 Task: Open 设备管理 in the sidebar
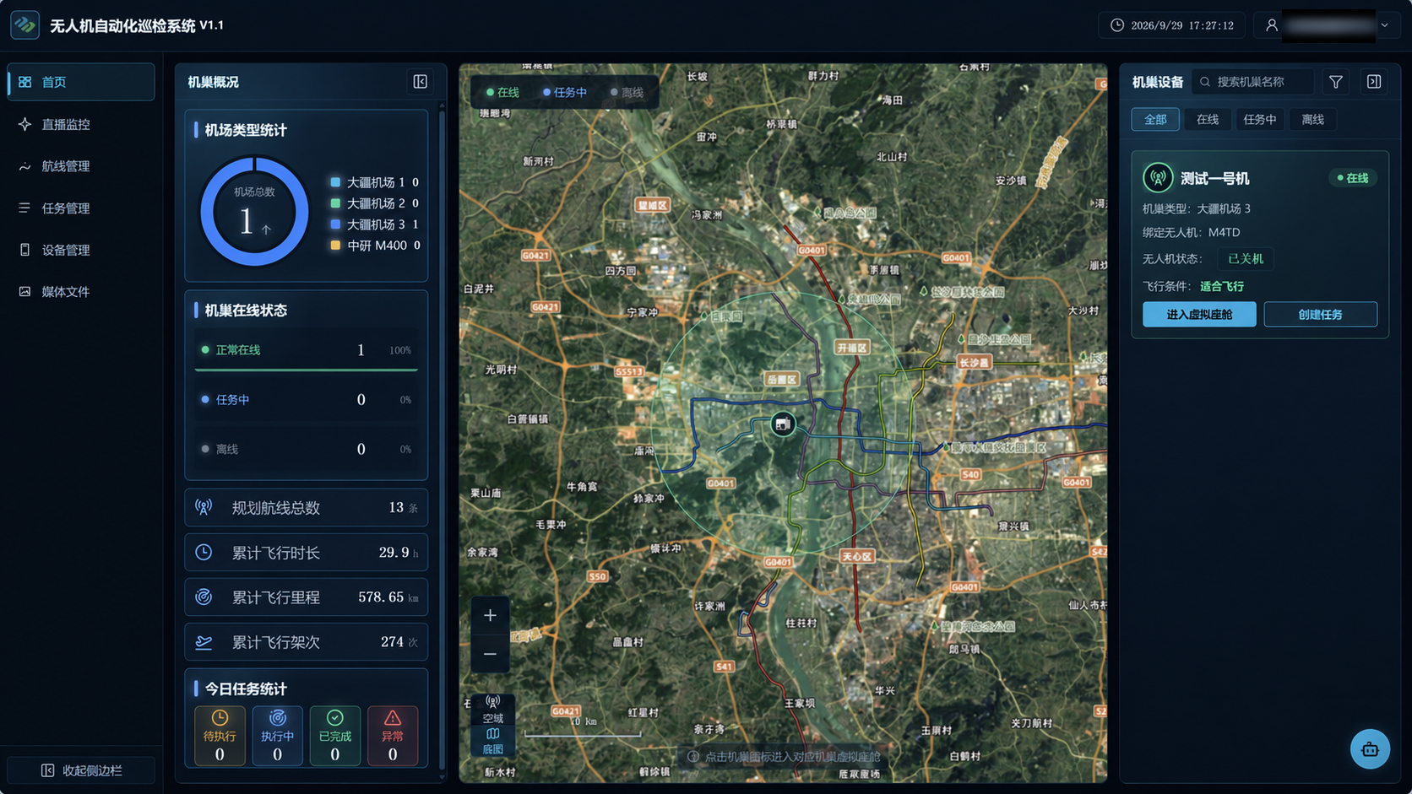click(x=81, y=250)
